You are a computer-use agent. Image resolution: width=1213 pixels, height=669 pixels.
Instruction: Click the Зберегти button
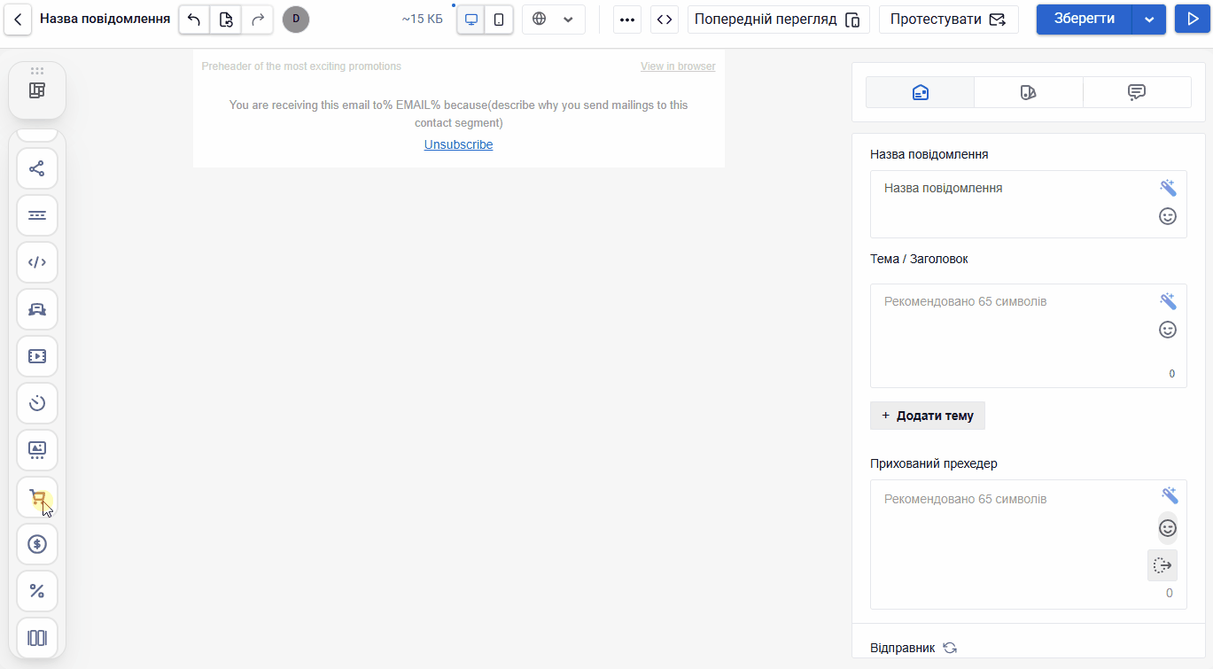pyautogui.click(x=1084, y=19)
